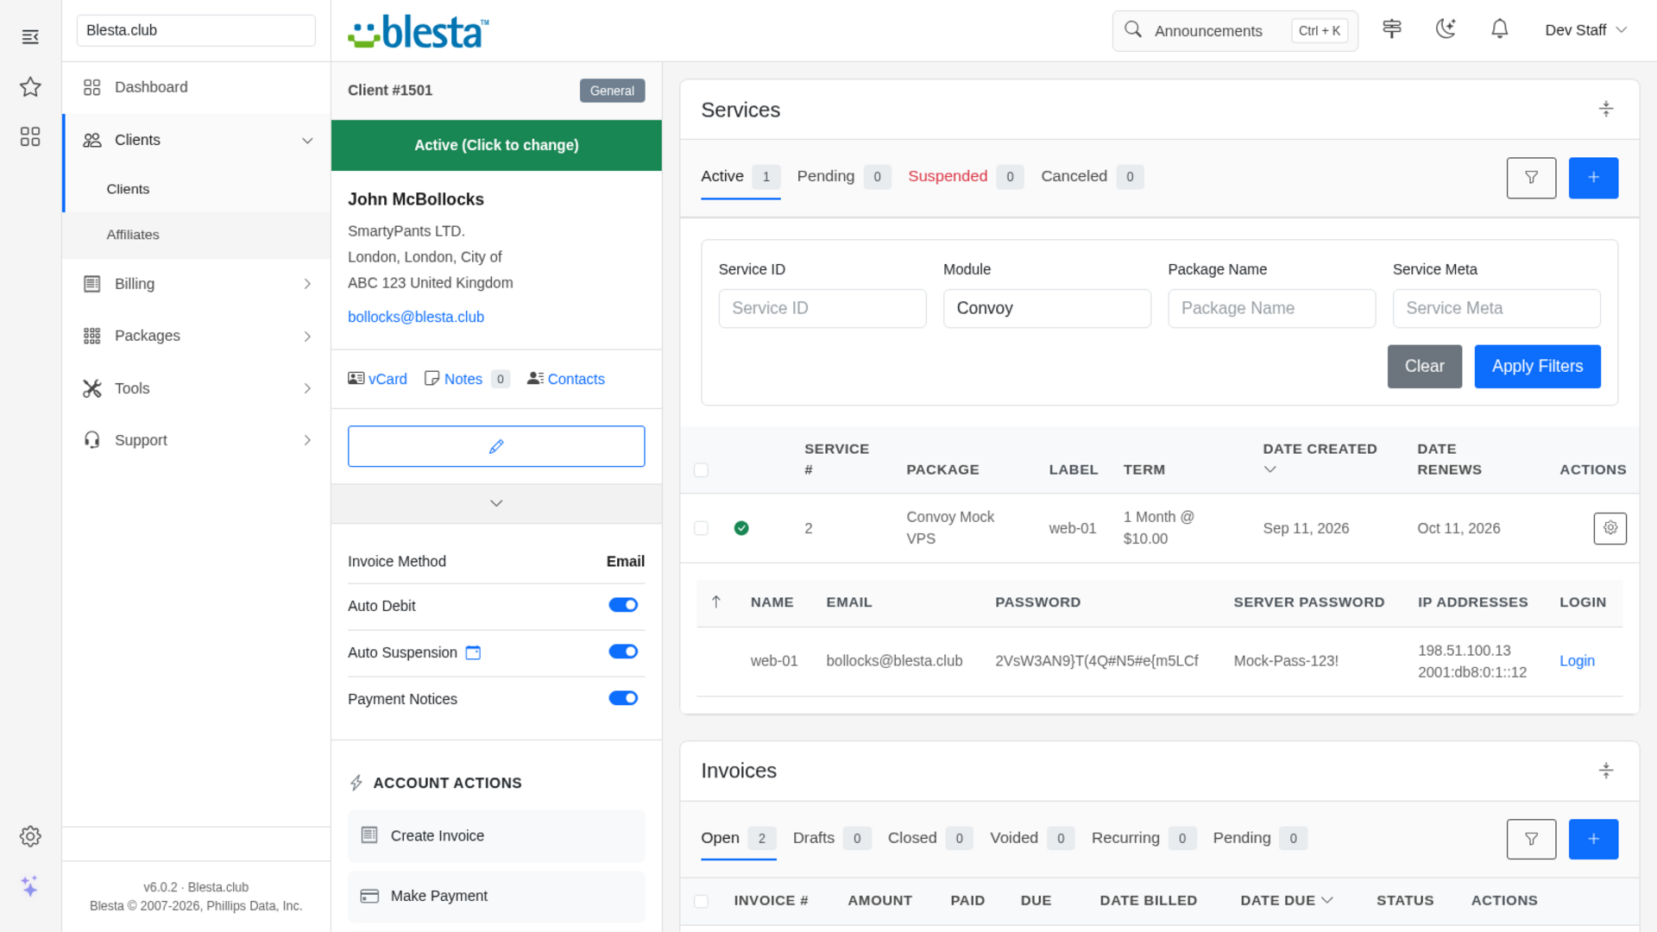Open Dev Staff user dropdown

1586,30
